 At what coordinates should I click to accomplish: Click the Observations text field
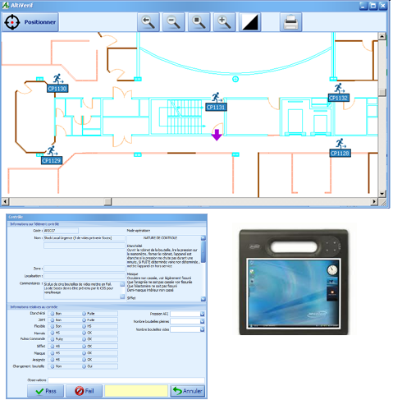pyautogui.click(x=126, y=380)
